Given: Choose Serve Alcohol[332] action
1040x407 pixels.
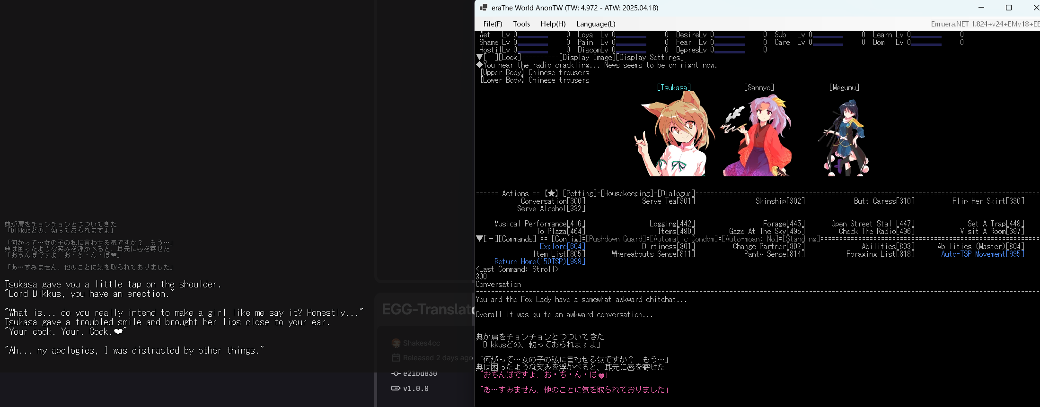Looking at the screenshot, I should (x=551, y=209).
